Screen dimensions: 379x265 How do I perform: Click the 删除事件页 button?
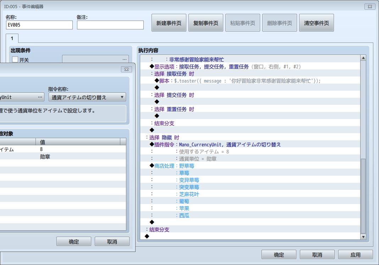pos(279,23)
